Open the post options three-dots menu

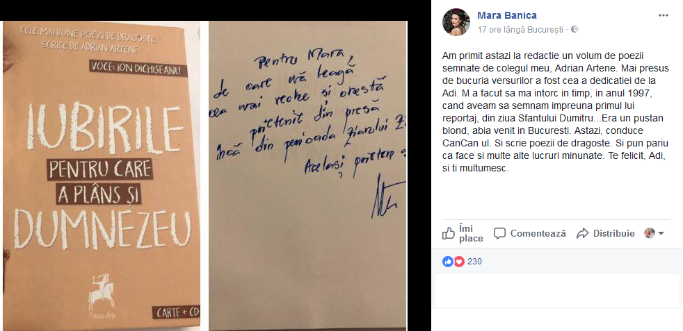coord(664,15)
